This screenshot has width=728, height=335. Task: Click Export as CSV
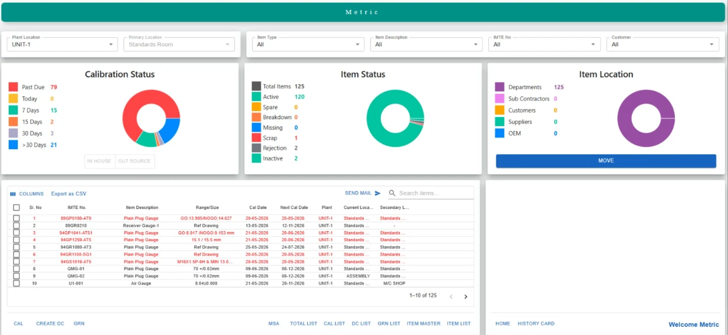click(69, 194)
